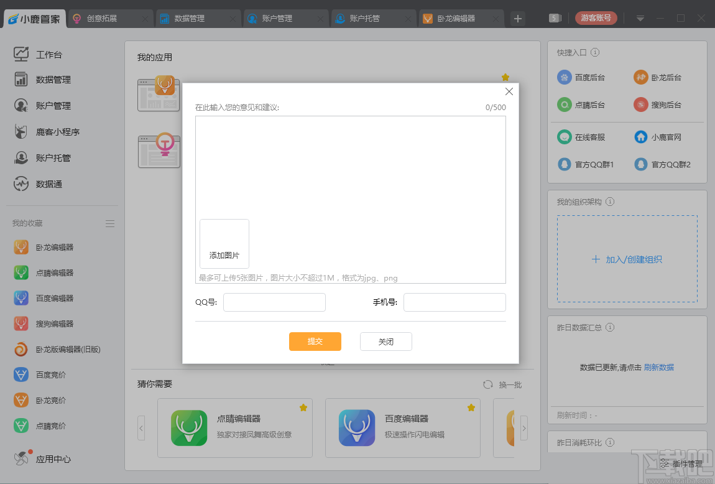The width and height of the screenshot is (715, 484).
Task: Open the 应用中心 app center
Action: [53, 458]
